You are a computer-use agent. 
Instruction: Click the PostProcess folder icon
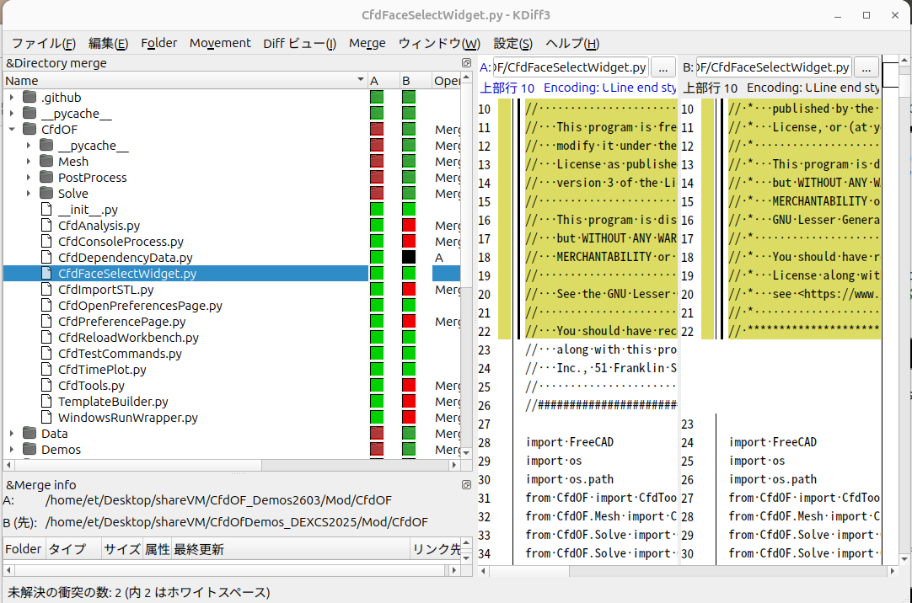click(46, 178)
